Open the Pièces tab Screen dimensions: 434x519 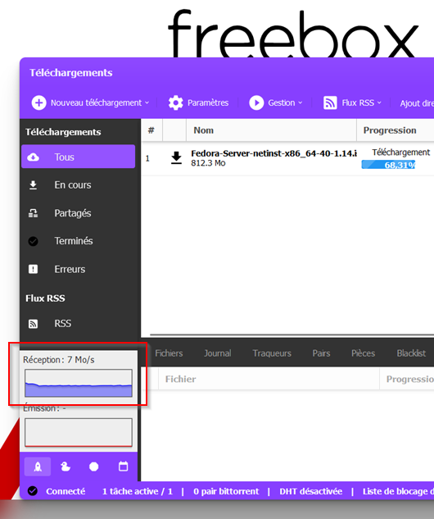click(x=363, y=353)
